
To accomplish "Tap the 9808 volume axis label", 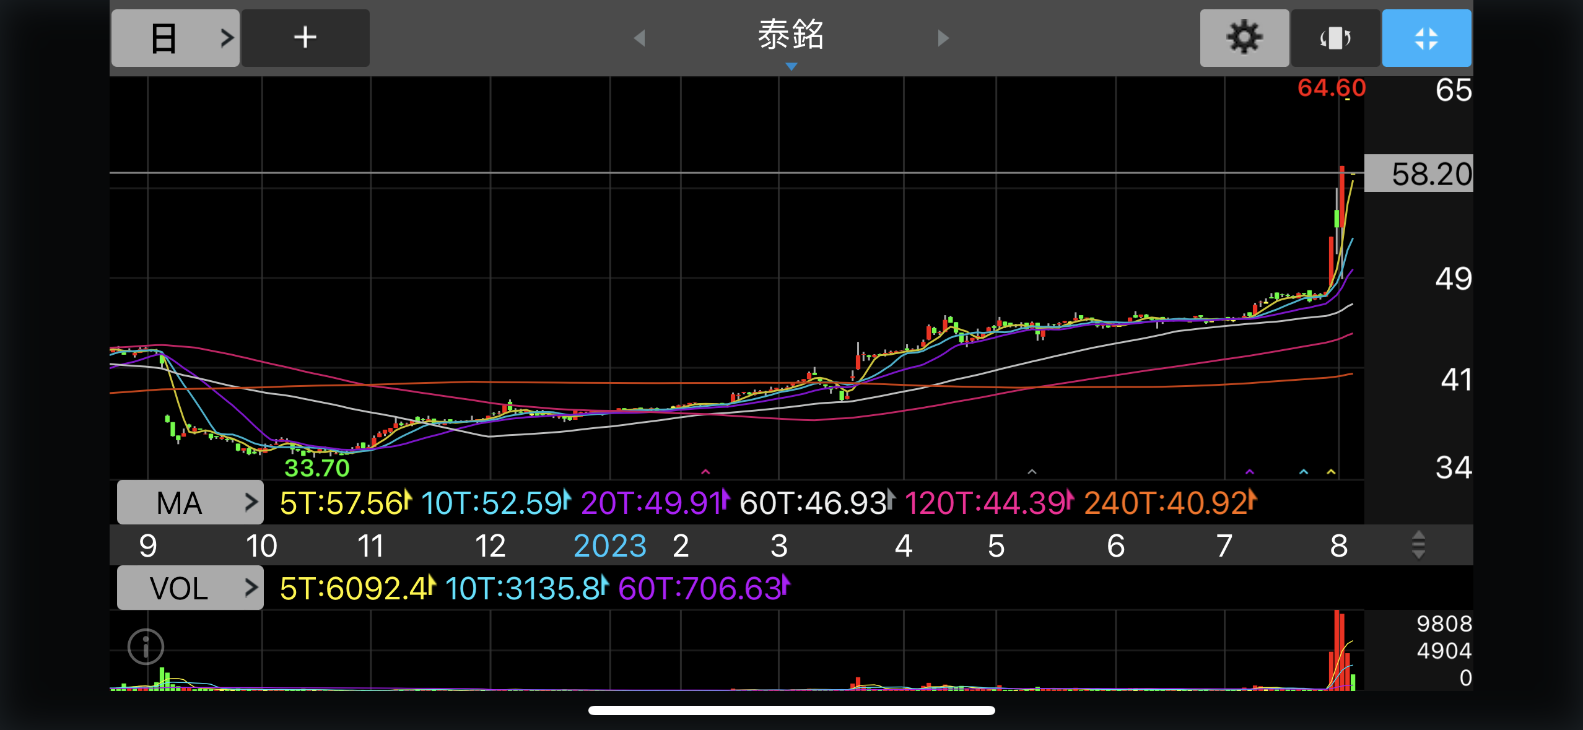I will (x=1444, y=624).
